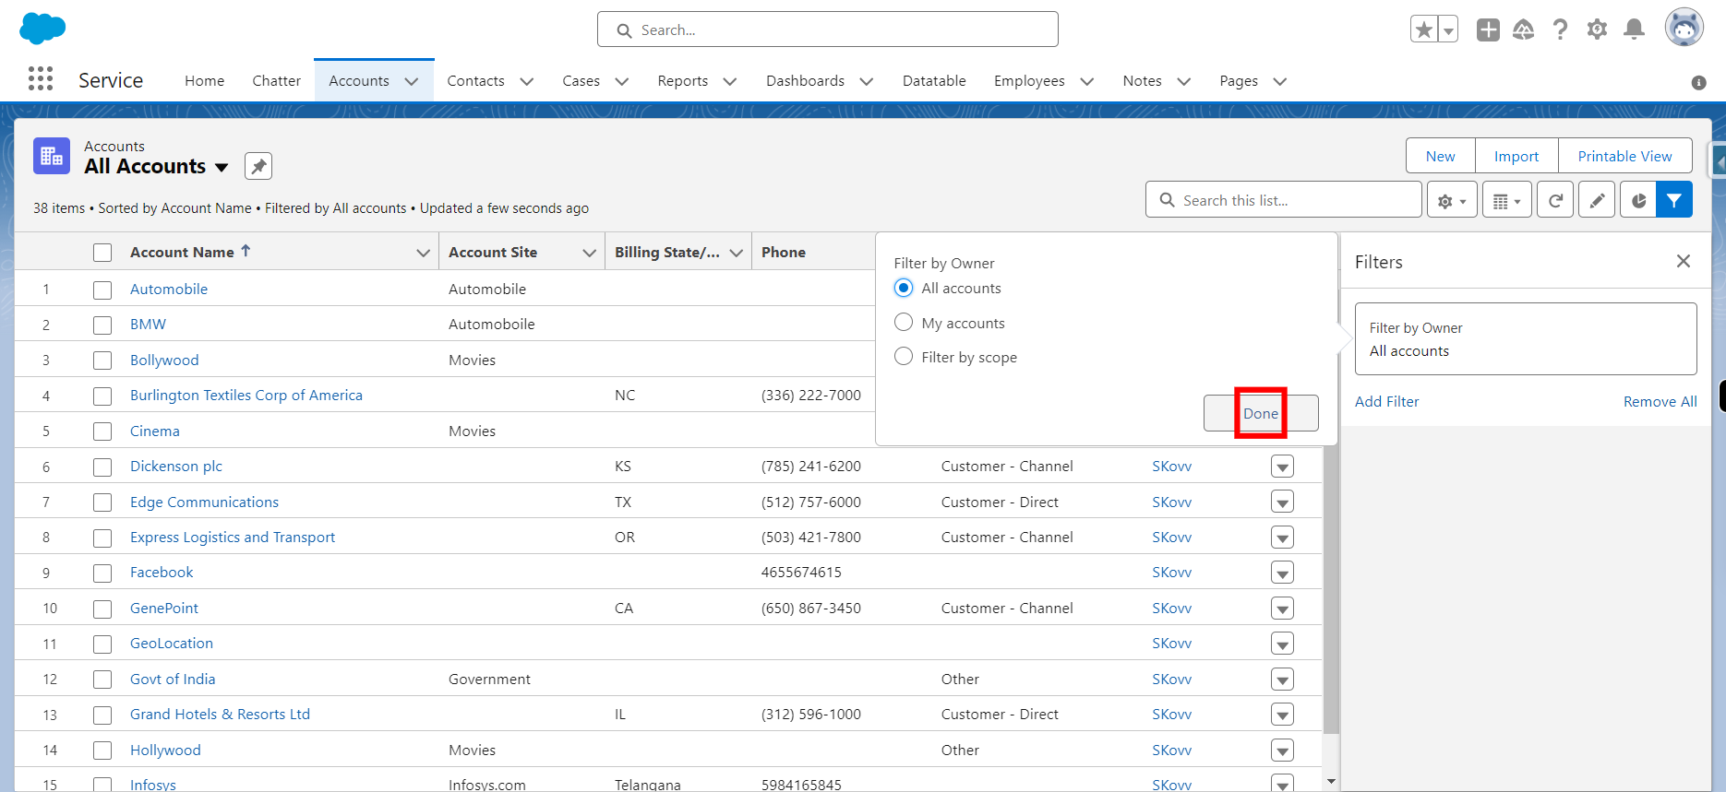This screenshot has width=1726, height=792.
Task: Open Account Site column menu chevron
Action: coord(589,253)
